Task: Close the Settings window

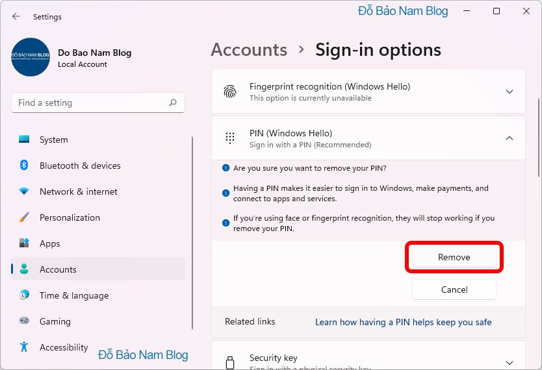Action: pyautogui.click(x=526, y=11)
